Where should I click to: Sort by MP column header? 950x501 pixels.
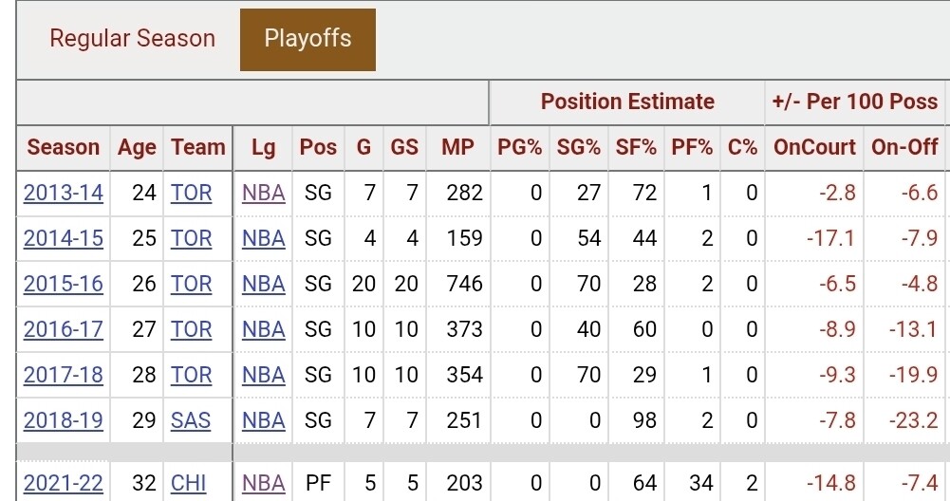pos(457,147)
